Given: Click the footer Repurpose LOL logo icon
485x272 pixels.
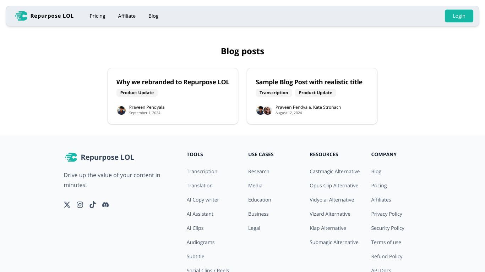Looking at the screenshot, I should tap(71, 157).
